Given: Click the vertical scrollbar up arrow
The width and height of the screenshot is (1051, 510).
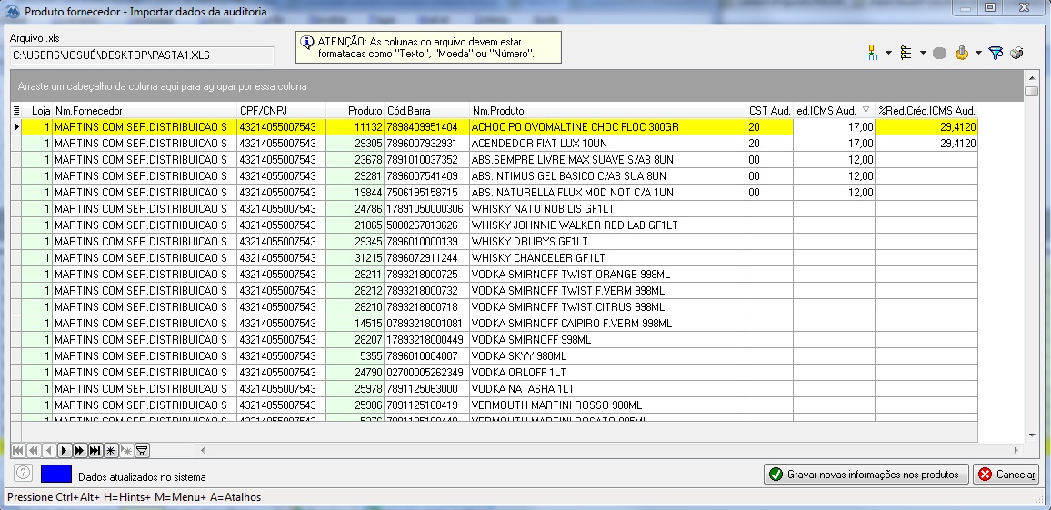Looking at the screenshot, I should 1031,77.
